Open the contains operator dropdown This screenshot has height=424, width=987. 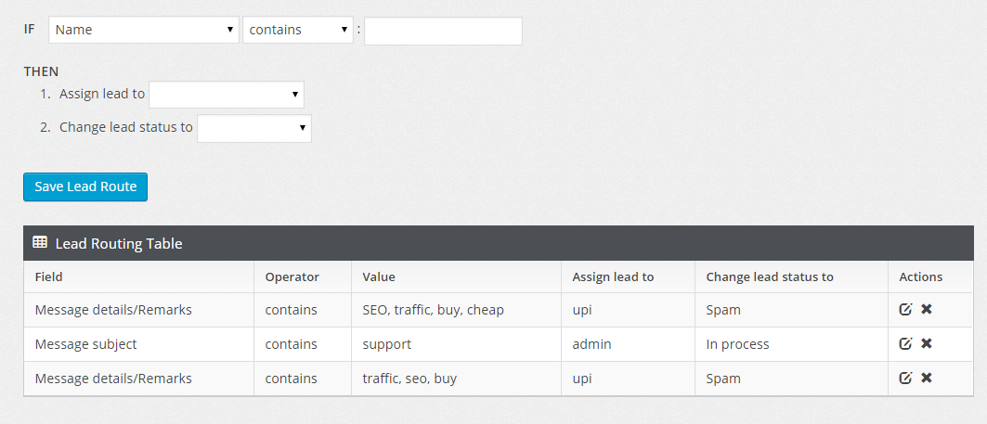(298, 30)
